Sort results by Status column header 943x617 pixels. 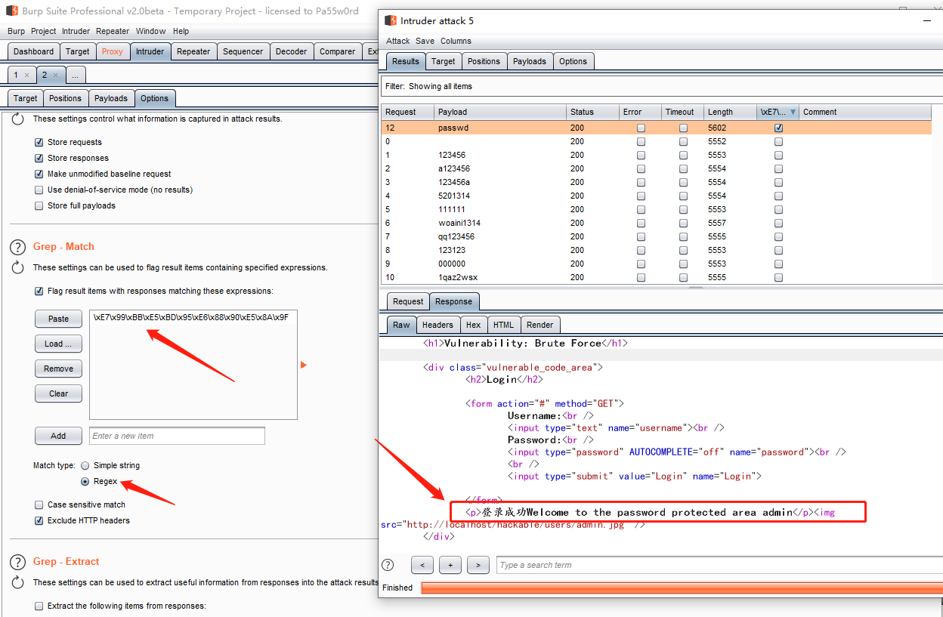[x=592, y=112]
